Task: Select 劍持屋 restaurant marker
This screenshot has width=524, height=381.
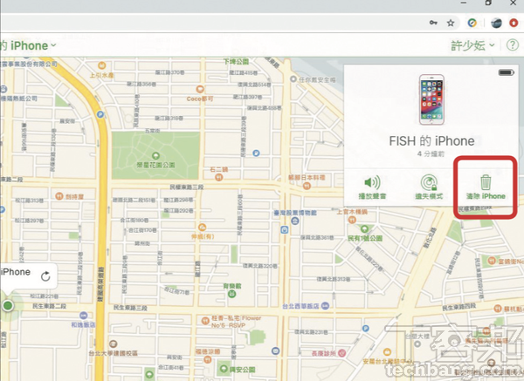Action: click(59, 196)
